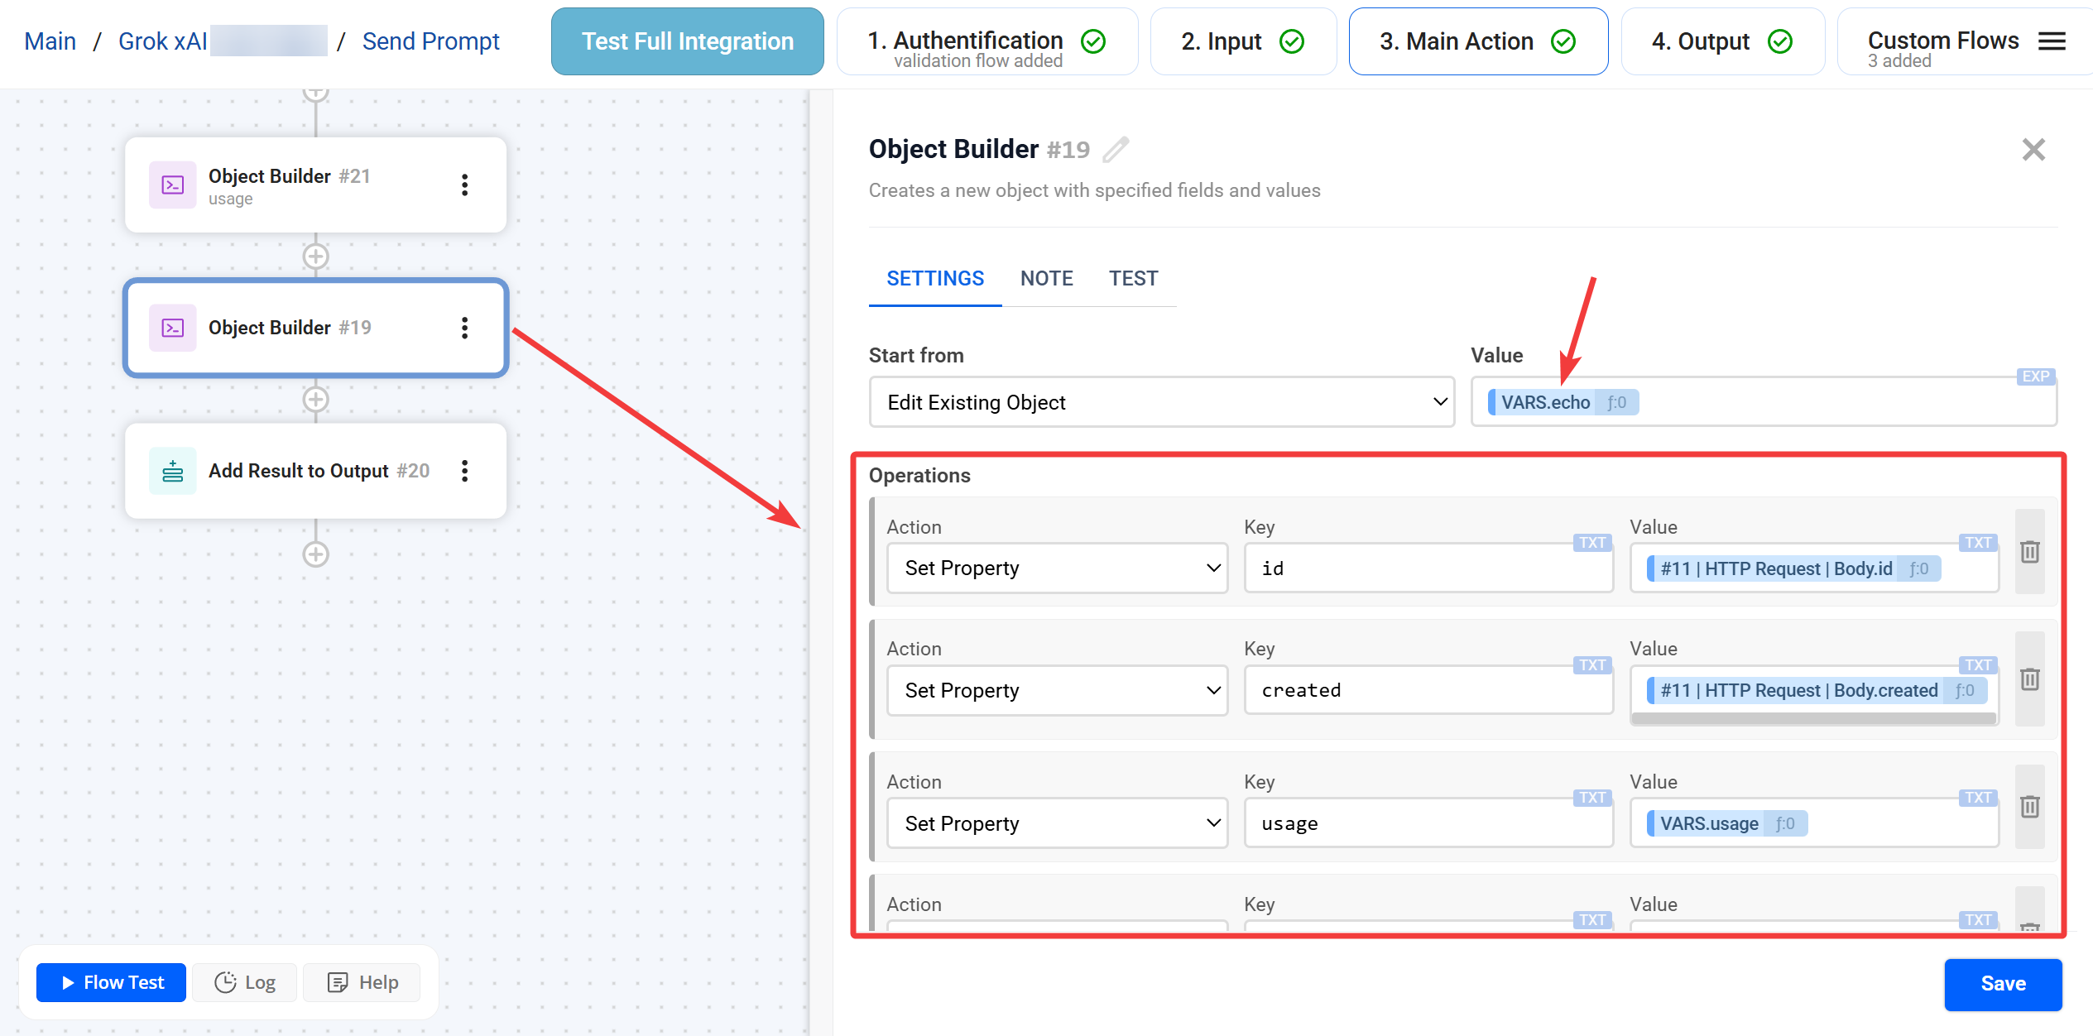The image size is (2093, 1036).
Task: Expand the 'Start from' Edit Existing Object dropdown
Action: (x=1161, y=402)
